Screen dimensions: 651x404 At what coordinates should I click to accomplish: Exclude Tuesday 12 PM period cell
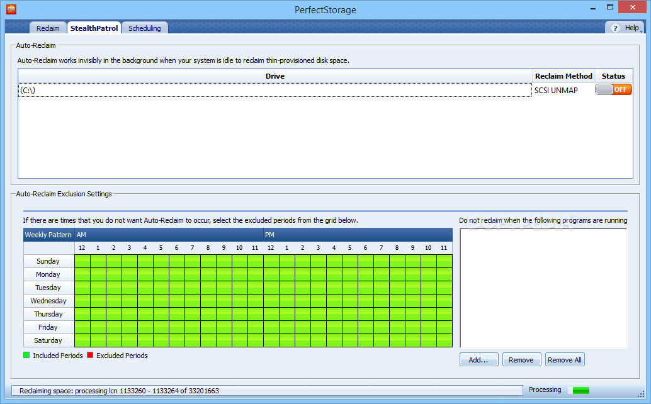(271, 288)
